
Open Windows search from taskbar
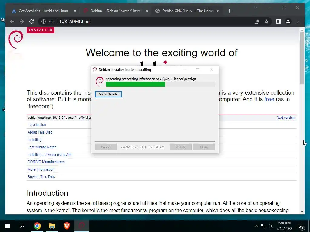[22, 226]
